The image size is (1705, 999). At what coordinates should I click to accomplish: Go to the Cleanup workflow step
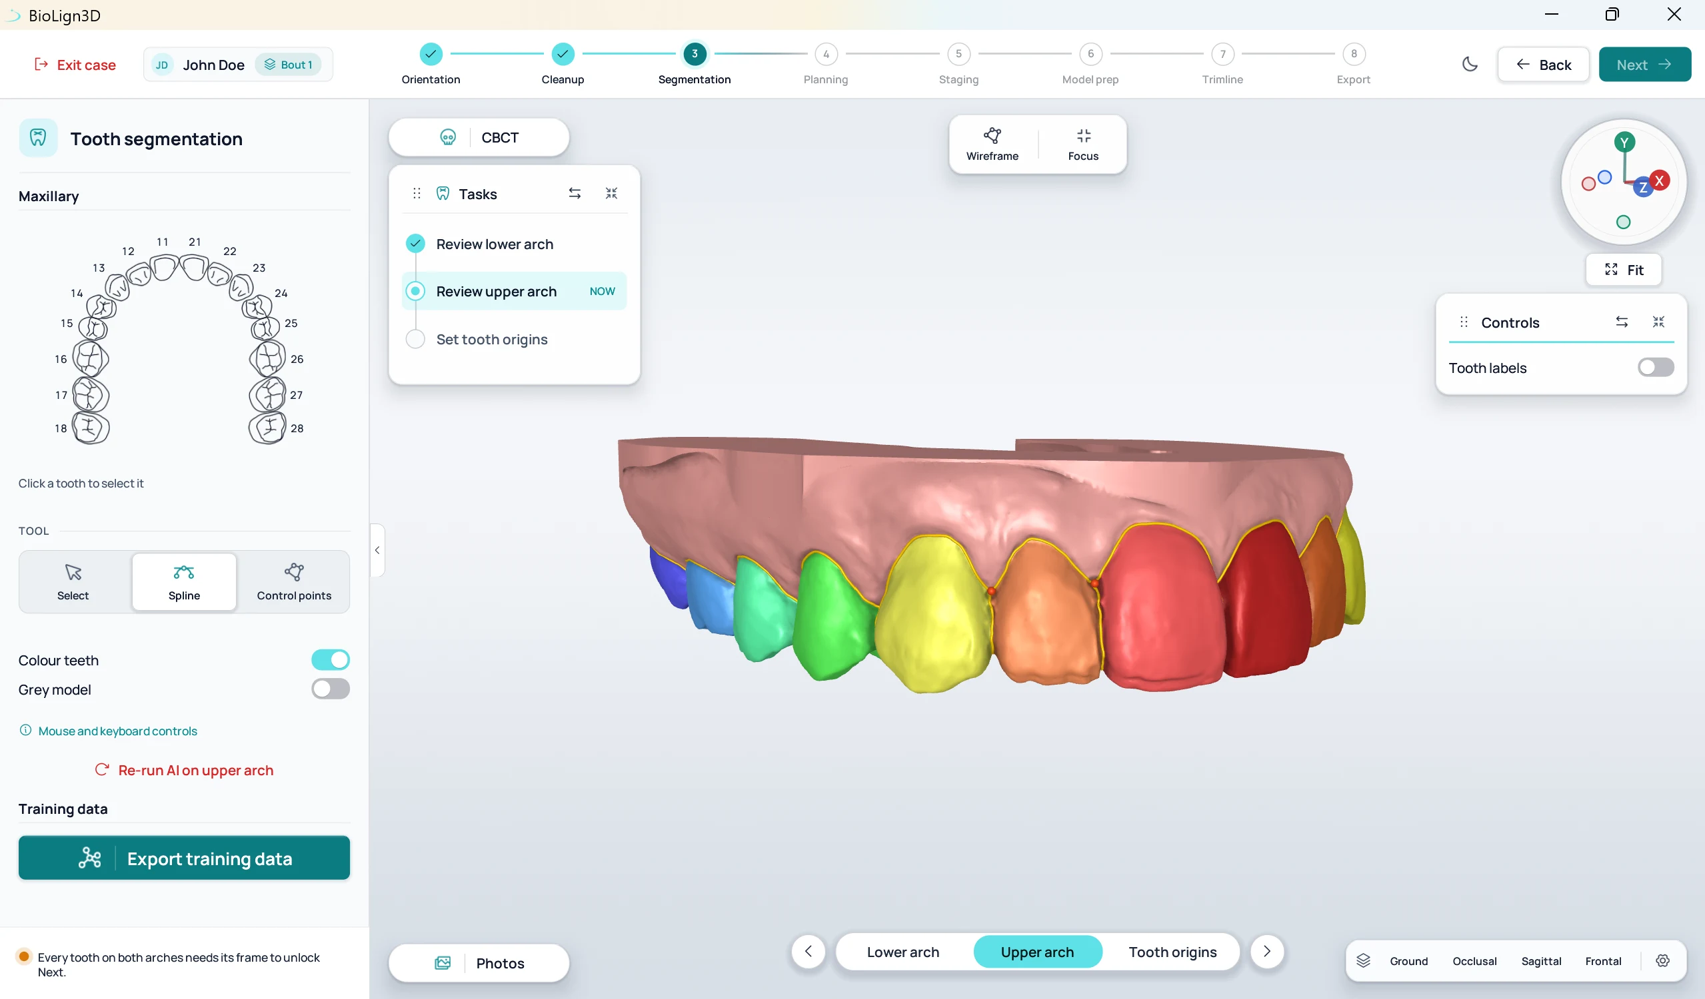563,64
